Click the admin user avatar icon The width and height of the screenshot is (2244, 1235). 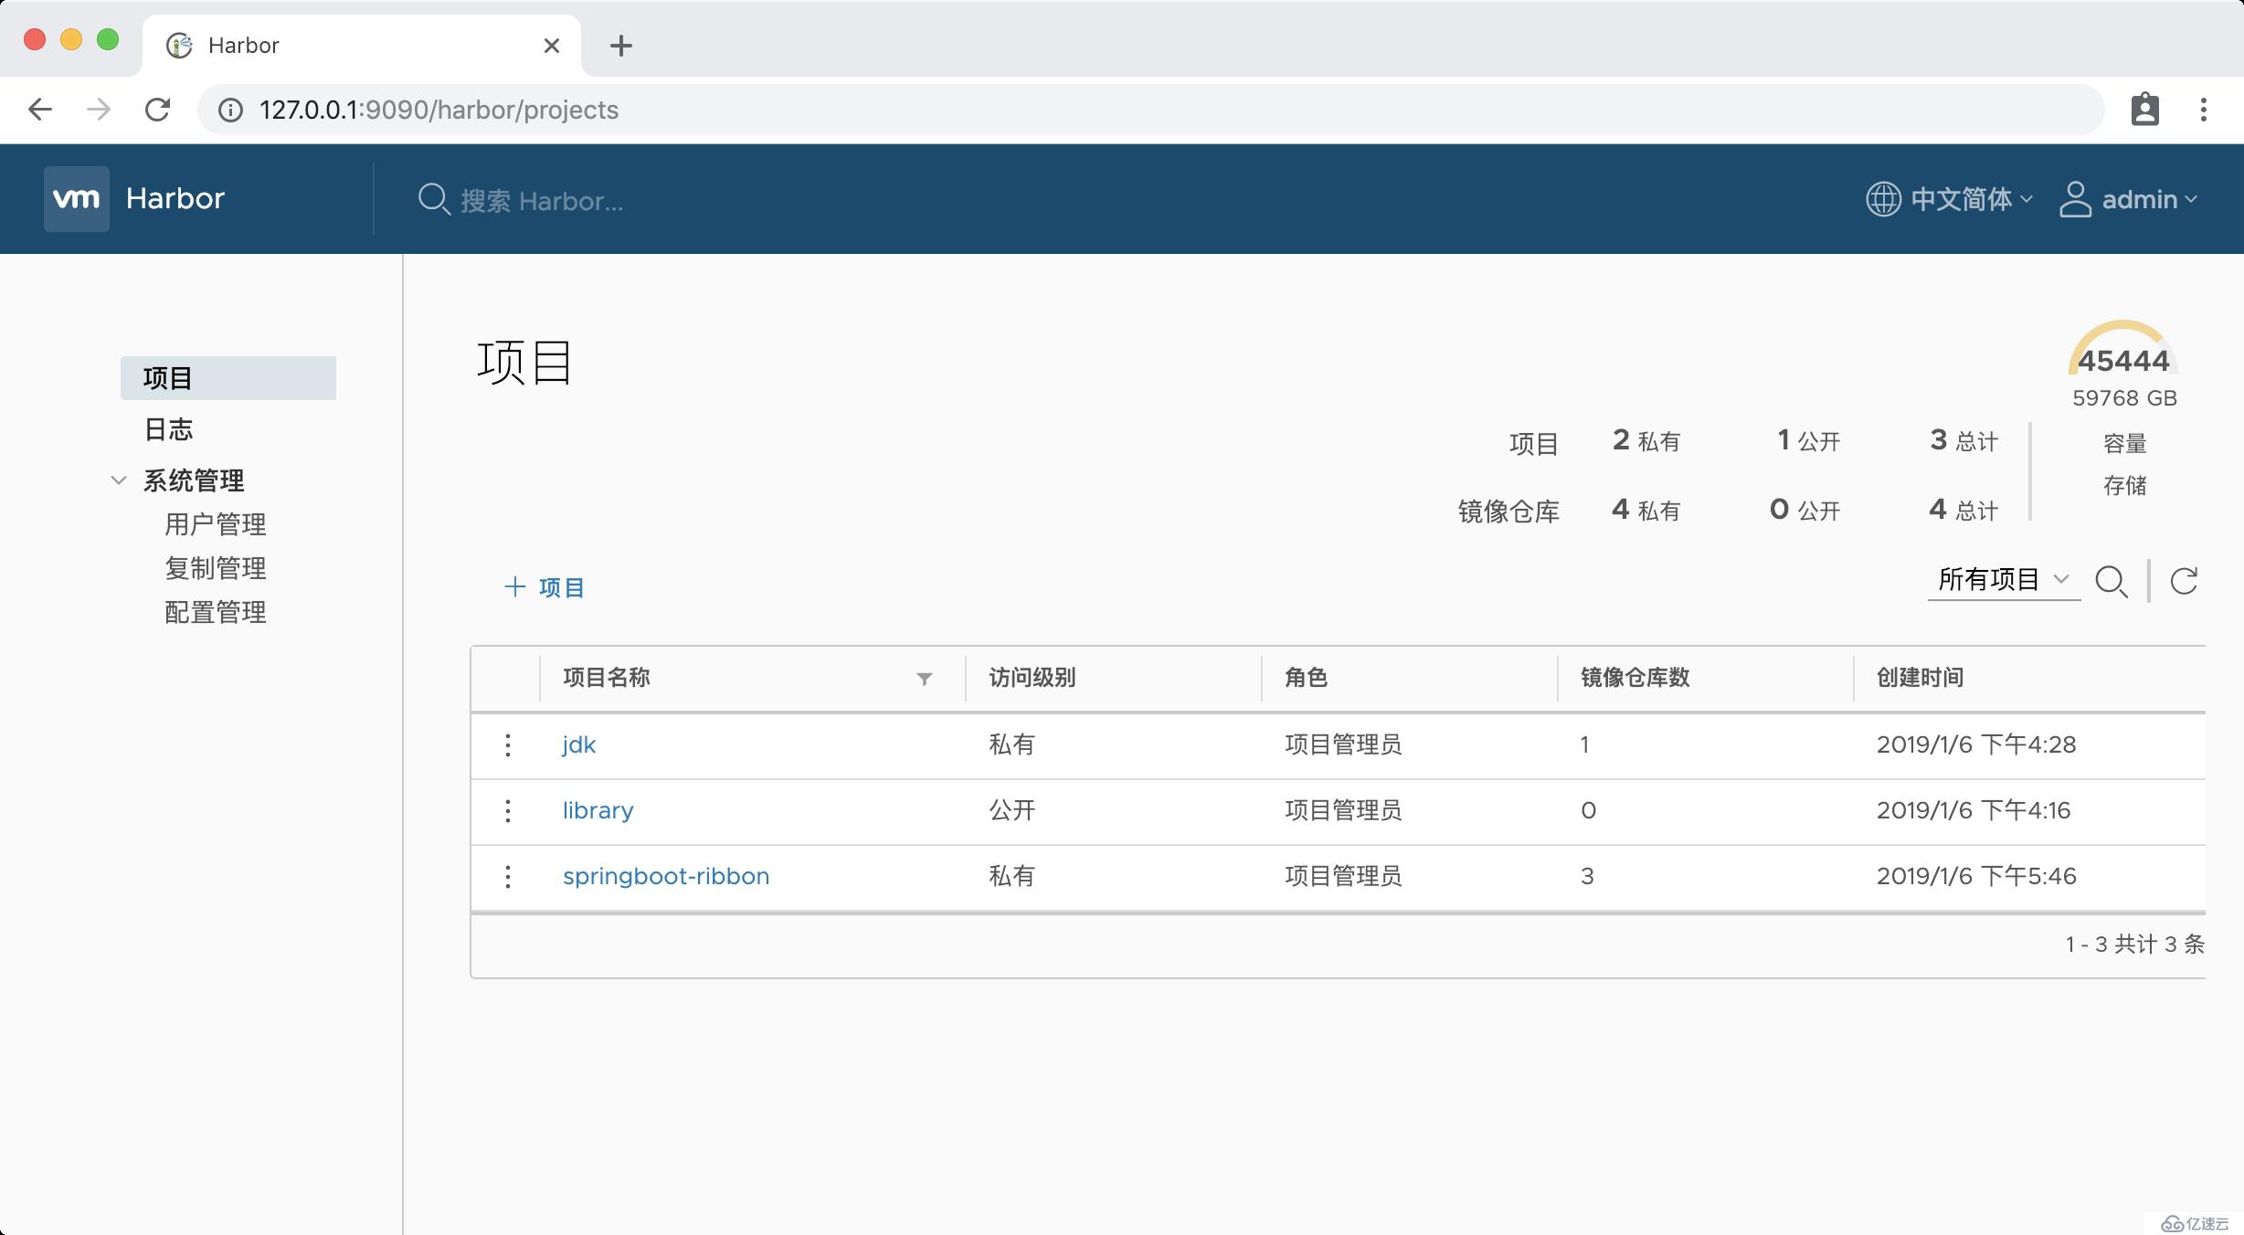pyautogui.click(x=2075, y=198)
